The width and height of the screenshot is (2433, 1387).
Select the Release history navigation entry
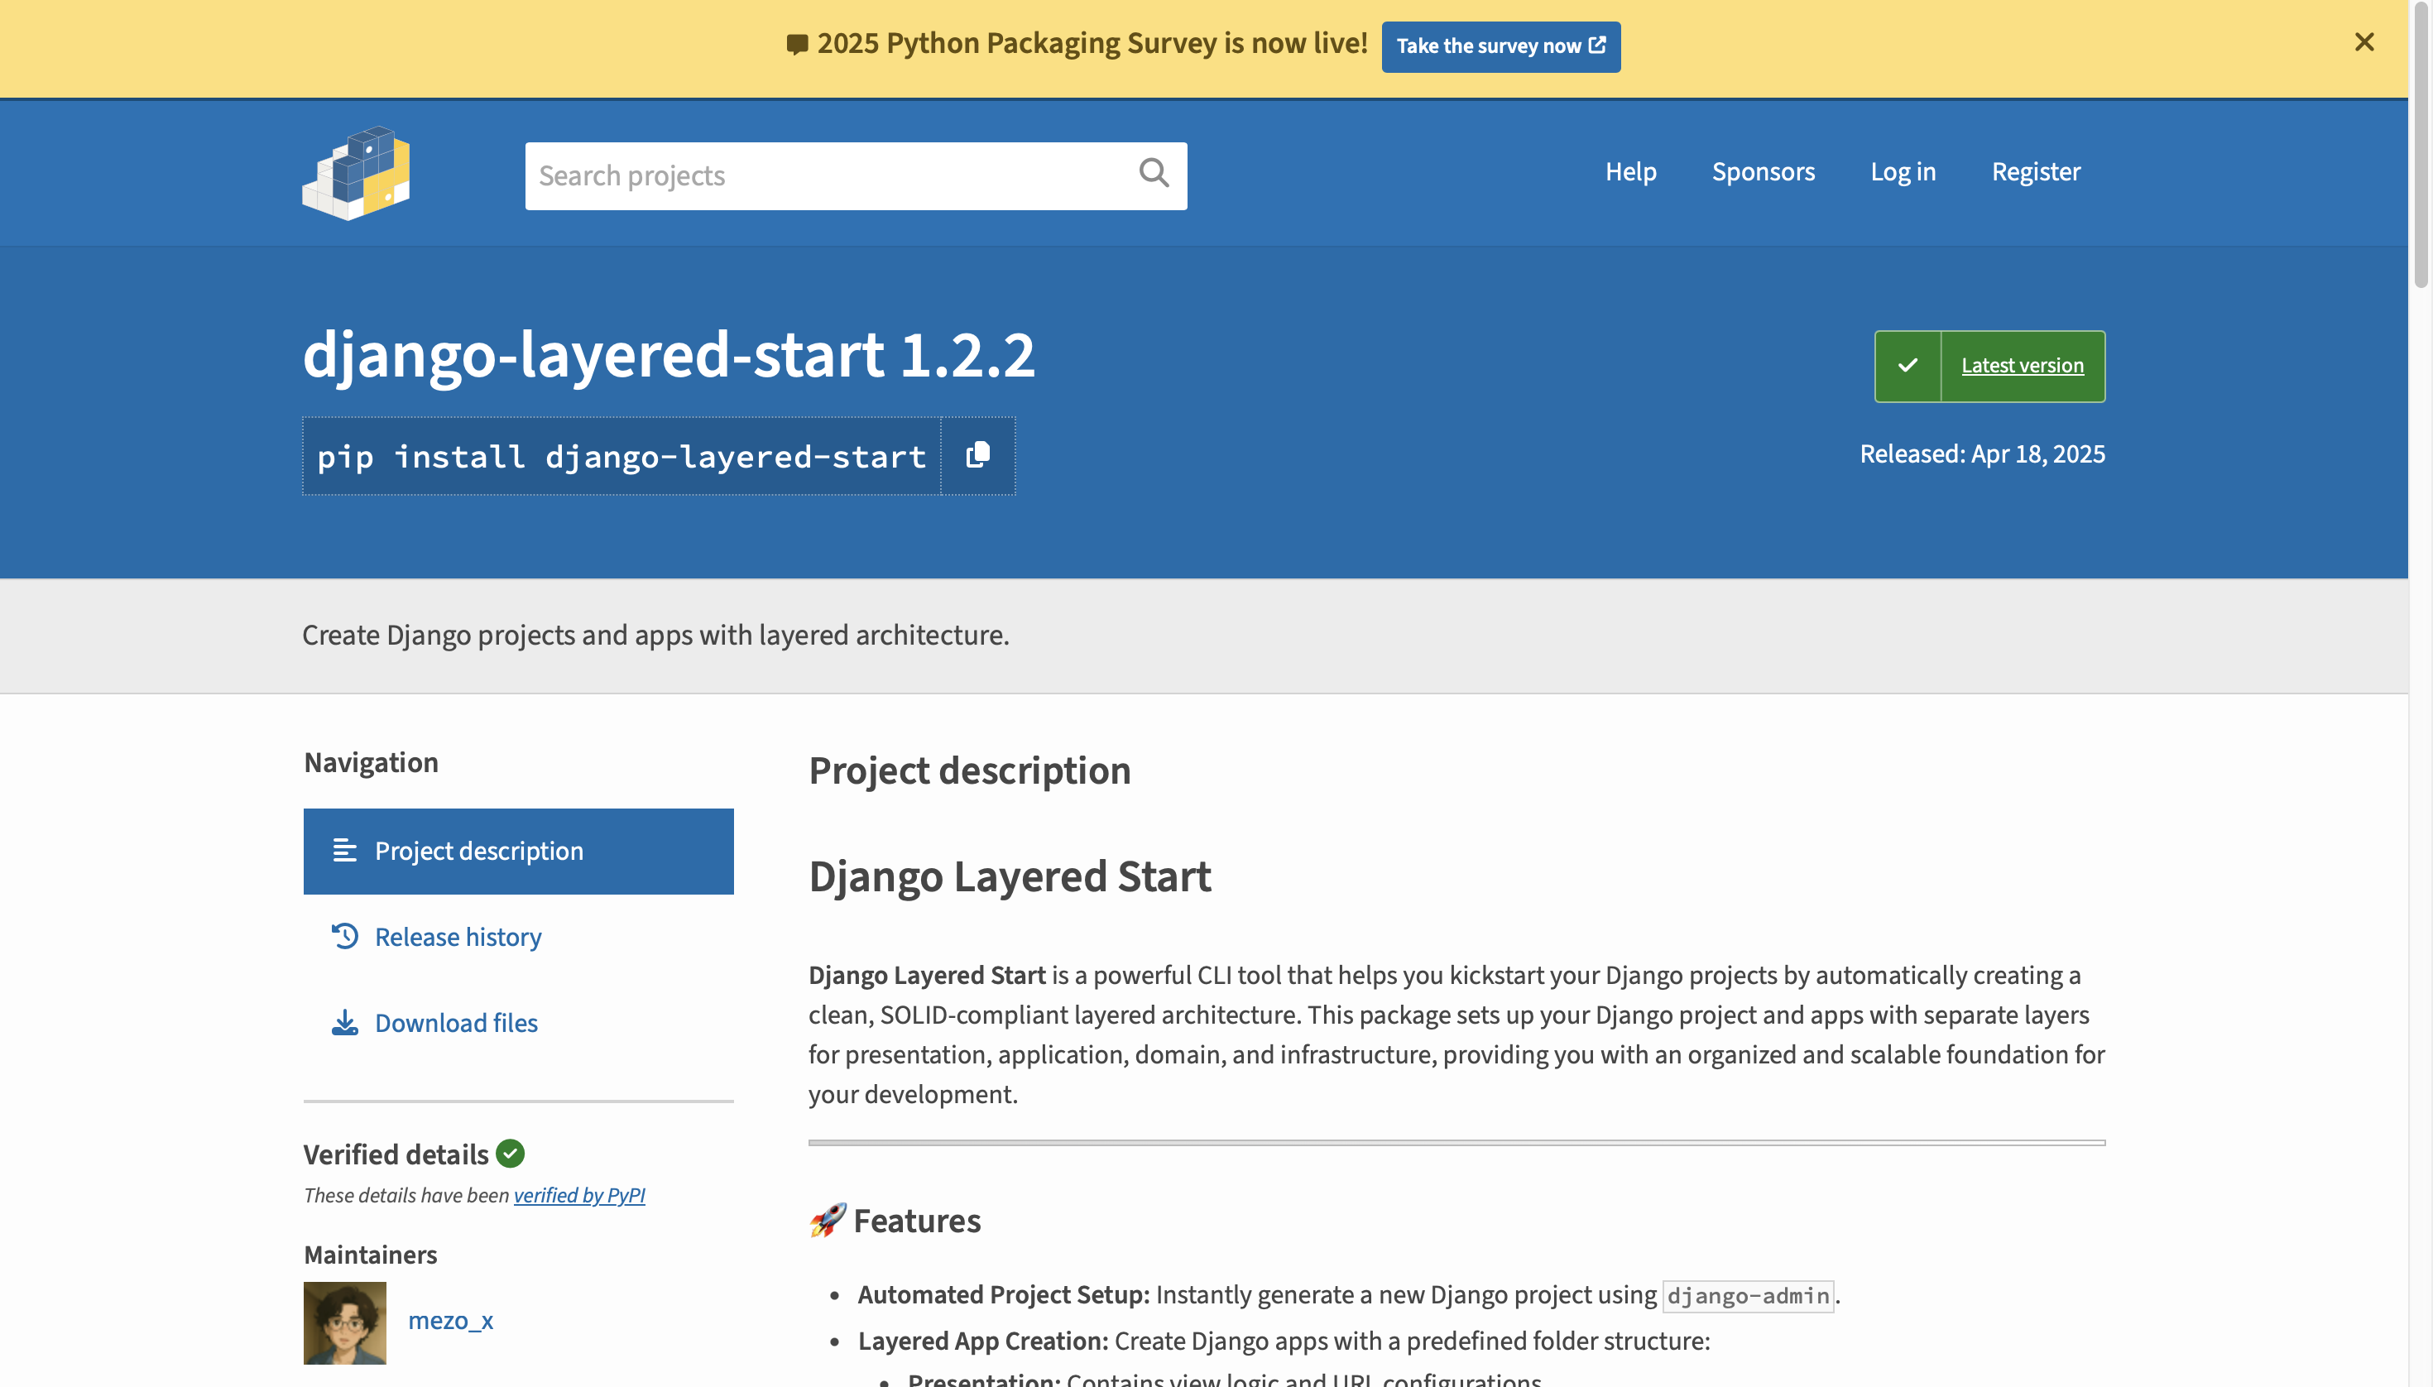coord(458,937)
